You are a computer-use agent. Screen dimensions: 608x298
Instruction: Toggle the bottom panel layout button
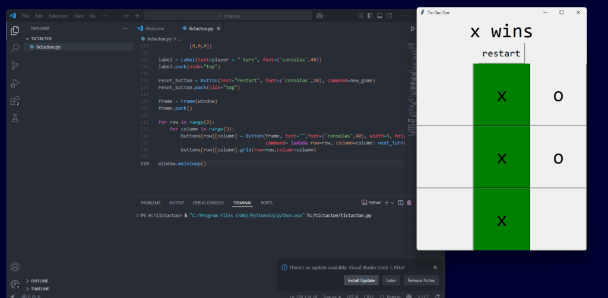click(x=379, y=15)
